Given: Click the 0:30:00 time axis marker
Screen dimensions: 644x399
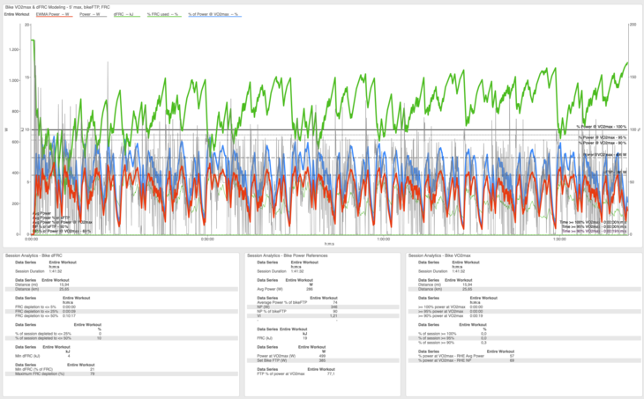Looking at the screenshot, I should 207,239.
